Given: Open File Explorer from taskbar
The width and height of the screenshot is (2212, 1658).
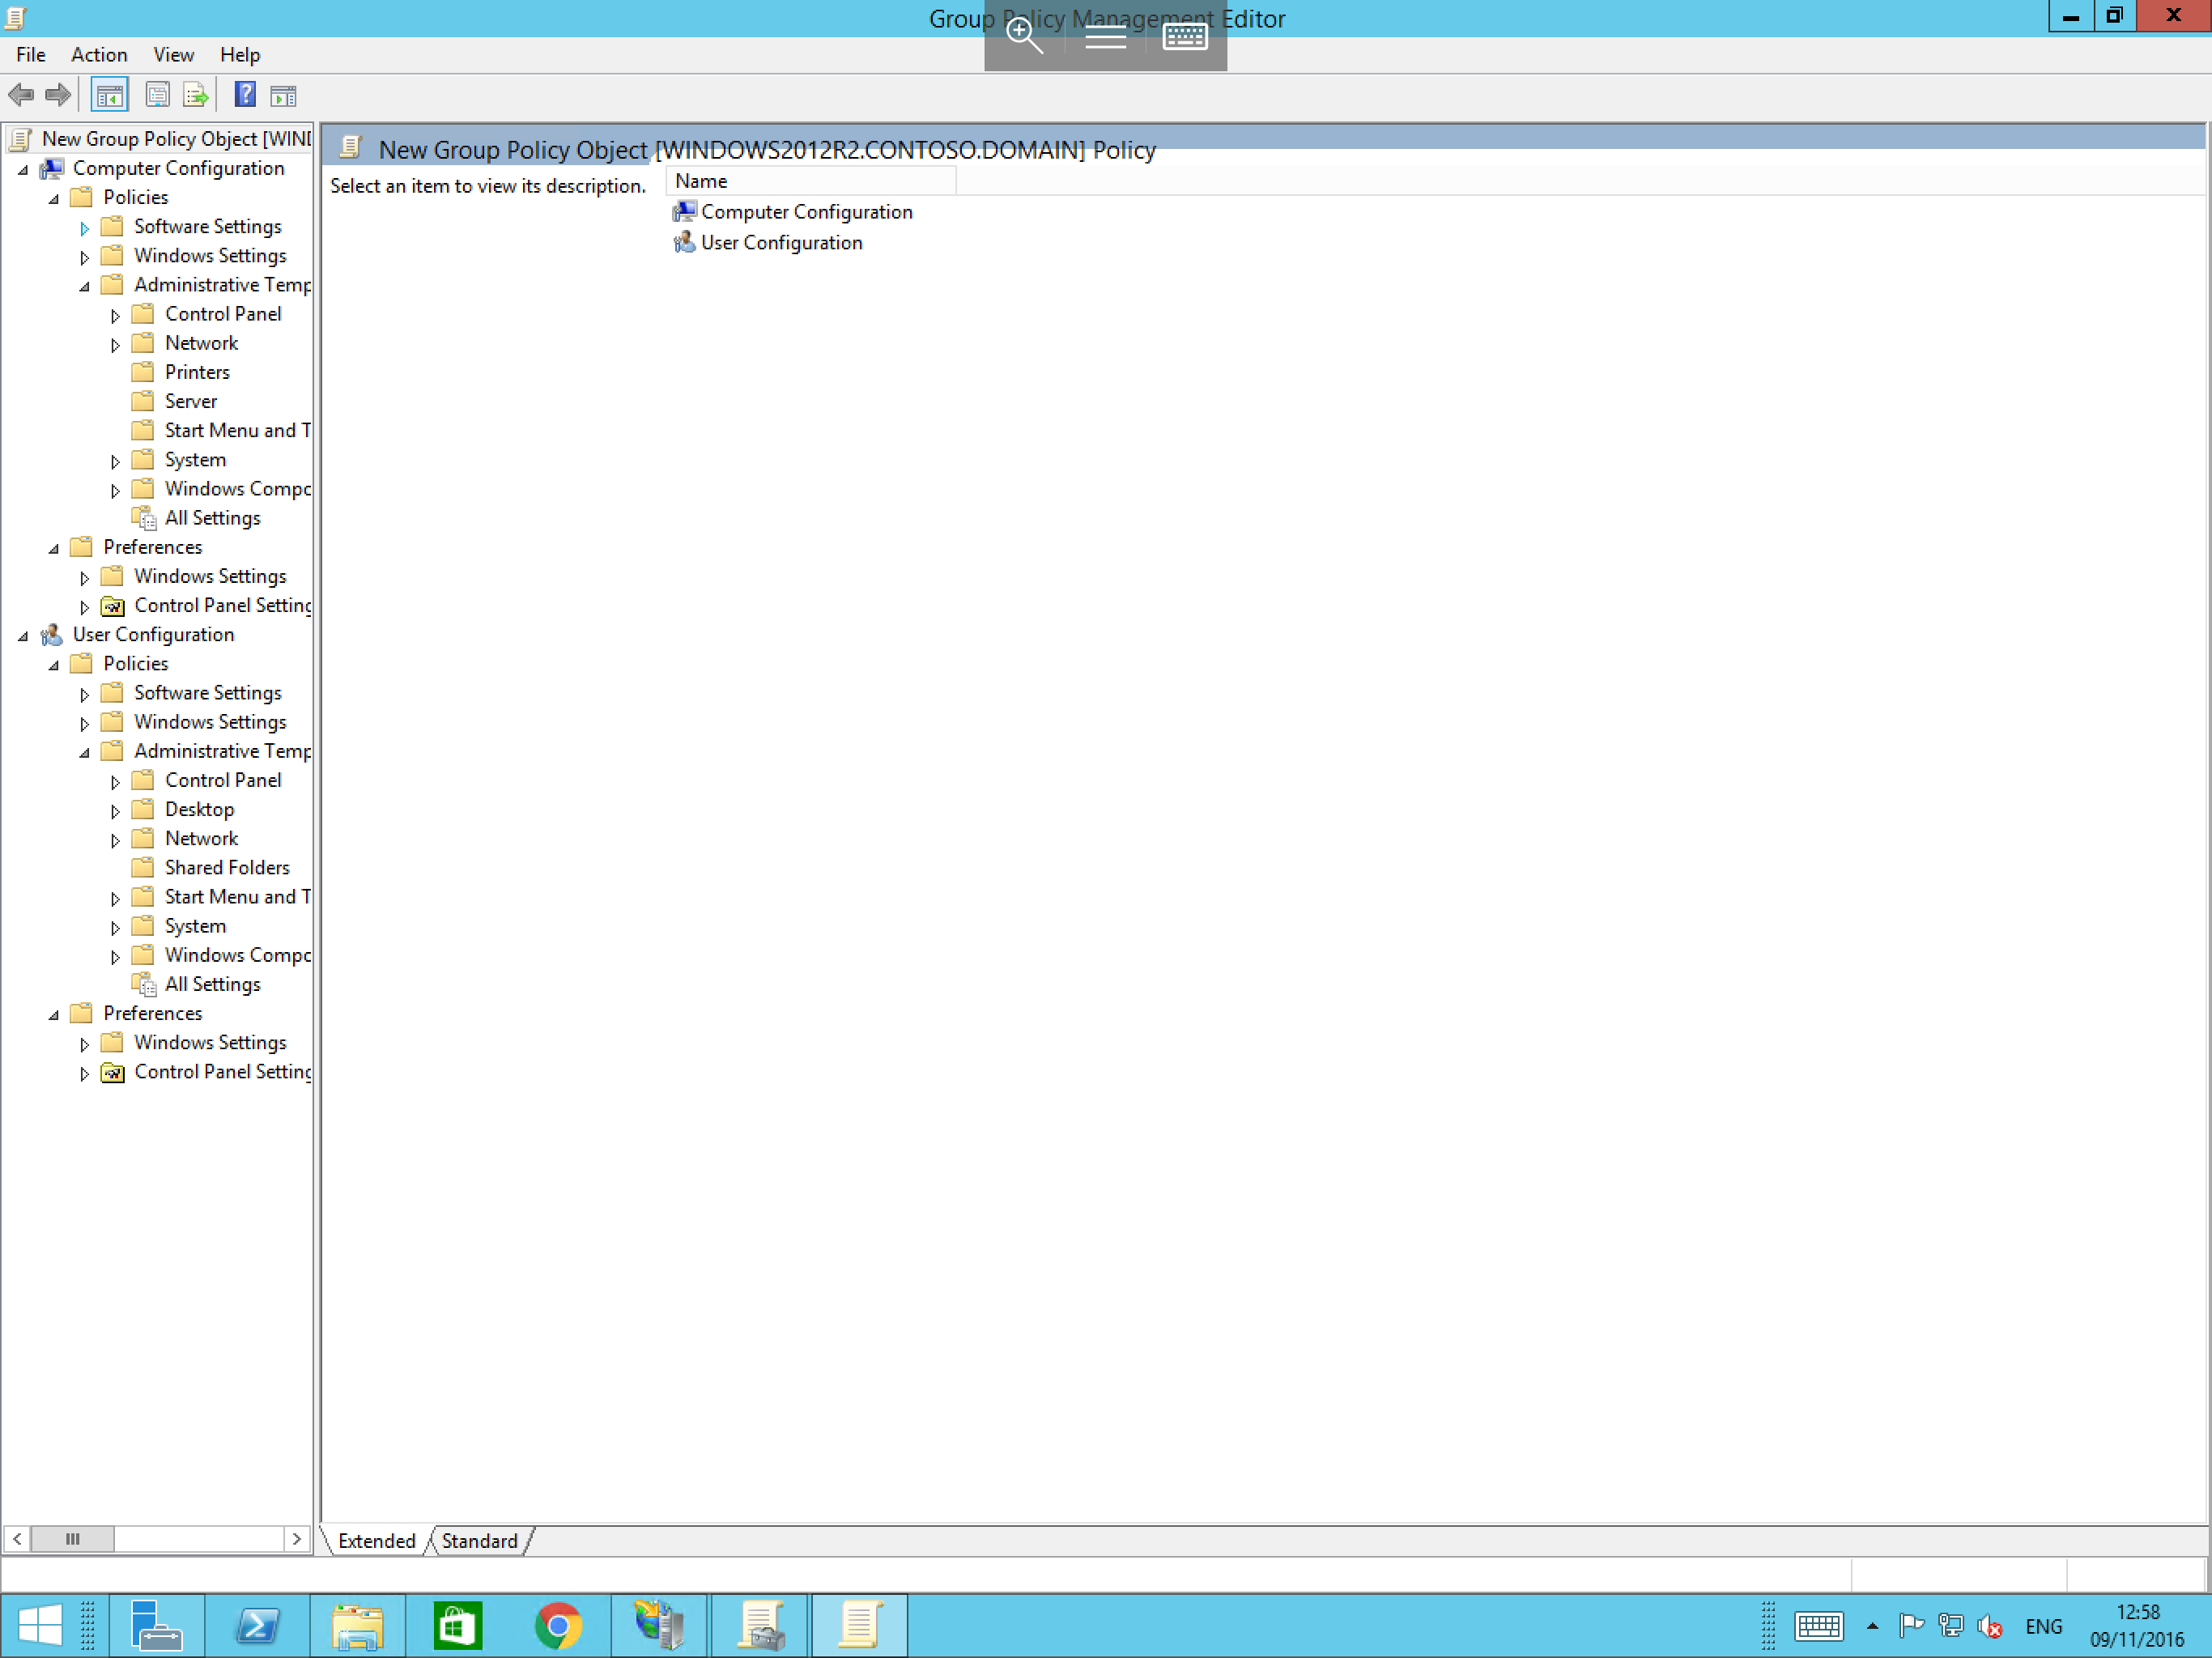Looking at the screenshot, I should coord(358,1625).
